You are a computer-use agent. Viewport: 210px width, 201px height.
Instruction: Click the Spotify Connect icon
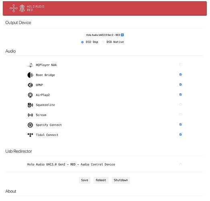coord(30,125)
